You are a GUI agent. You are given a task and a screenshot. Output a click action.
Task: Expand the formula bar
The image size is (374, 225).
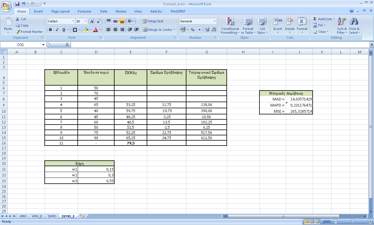pyautogui.click(x=372, y=45)
